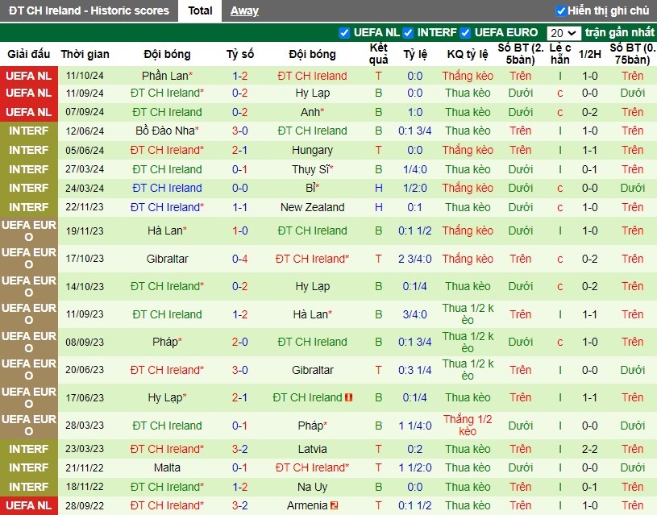Open score 1-2 of Phần Lan match
The width and height of the screenshot is (657, 515).
[240, 76]
